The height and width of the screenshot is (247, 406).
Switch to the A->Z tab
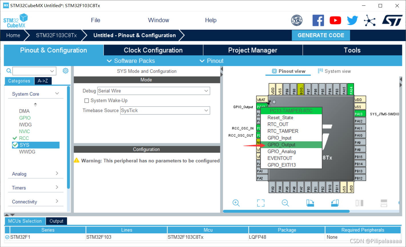click(43, 81)
